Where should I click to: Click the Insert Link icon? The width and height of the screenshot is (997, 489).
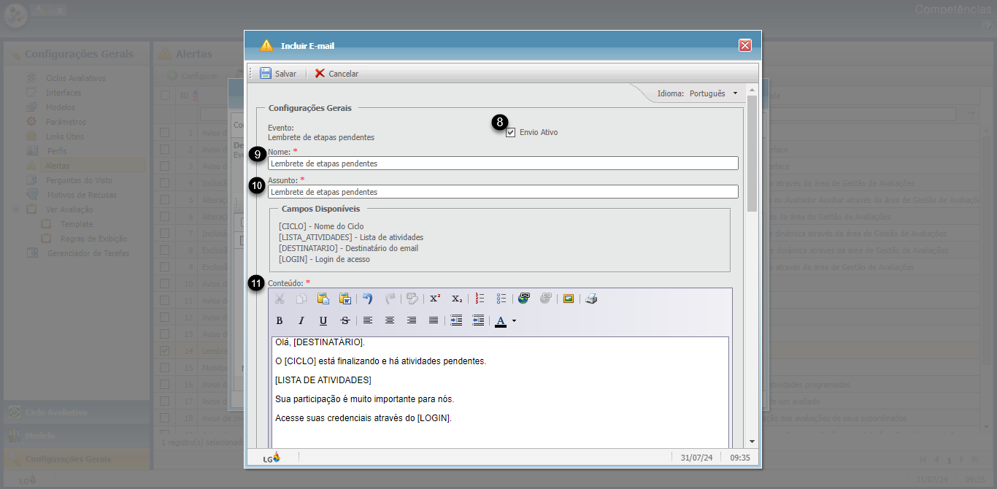[x=524, y=299]
